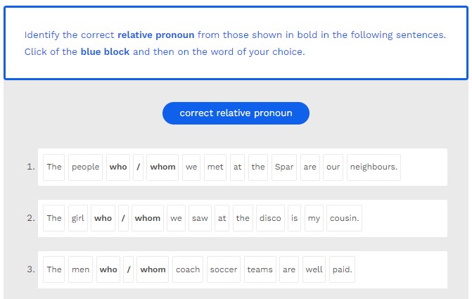The width and height of the screenshot is (472, 299).
Task: Click the word 'met' in sentence 1
Action: click(215, 167)
